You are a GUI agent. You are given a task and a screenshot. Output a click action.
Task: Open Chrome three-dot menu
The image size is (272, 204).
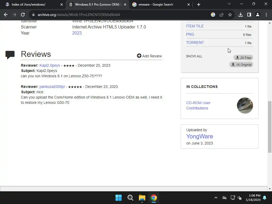tap(266, 15)
